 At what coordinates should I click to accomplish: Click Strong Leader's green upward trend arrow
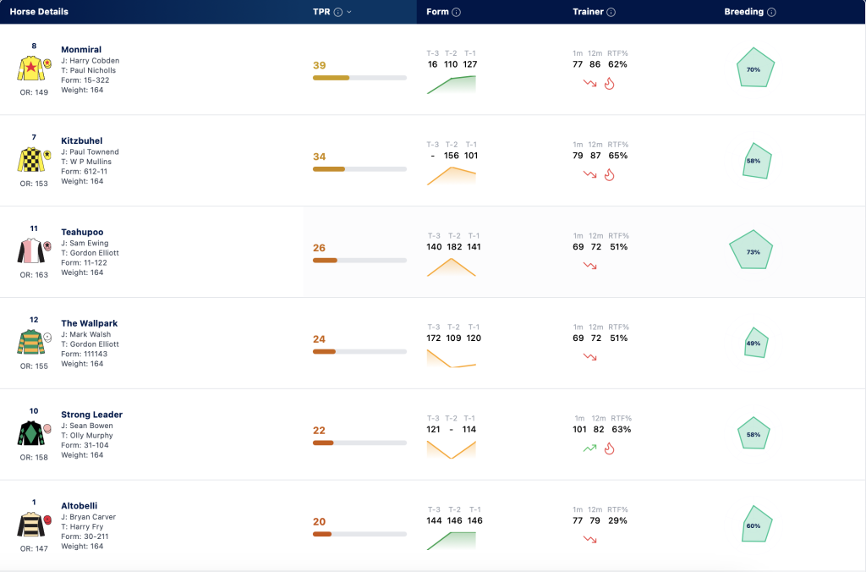click(589, 448)
